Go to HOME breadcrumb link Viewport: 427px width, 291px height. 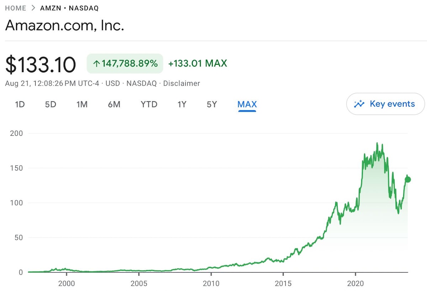15,8
